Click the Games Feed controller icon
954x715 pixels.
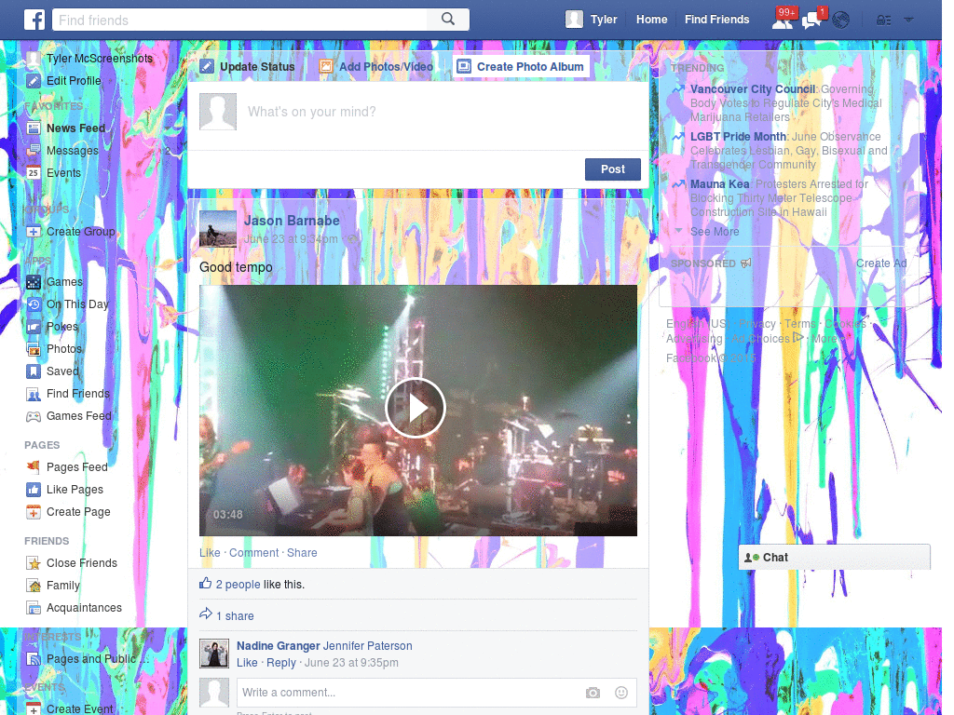point(34,416)
